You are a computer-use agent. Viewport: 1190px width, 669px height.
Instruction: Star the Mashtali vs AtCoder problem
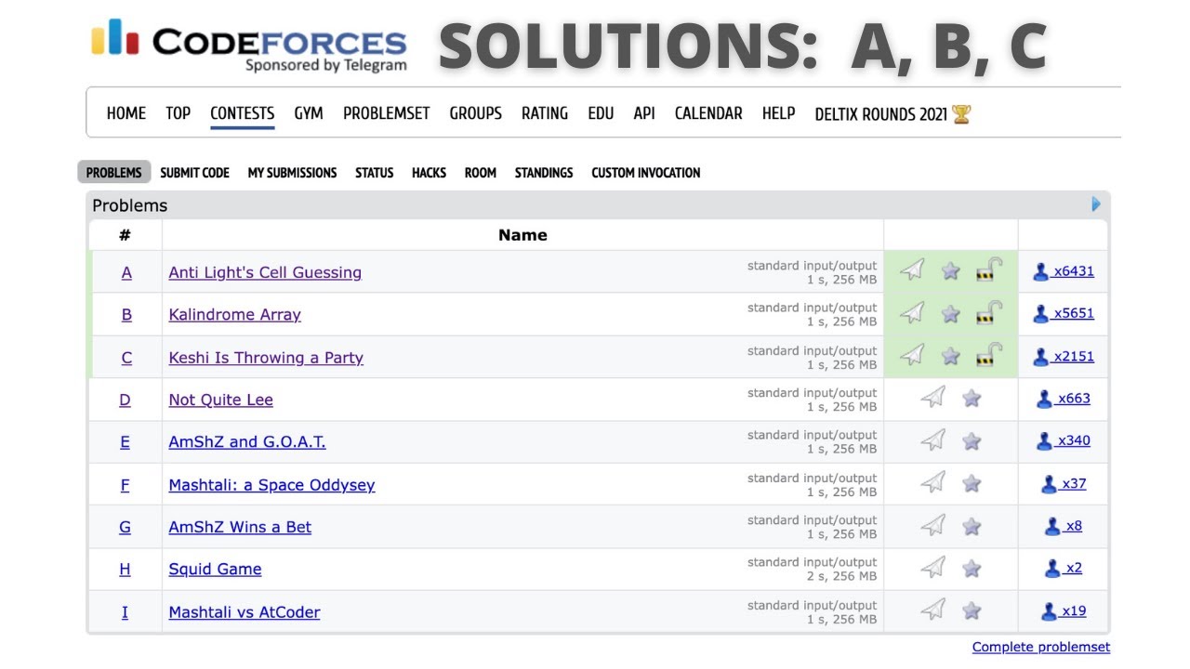coord(972,611)
